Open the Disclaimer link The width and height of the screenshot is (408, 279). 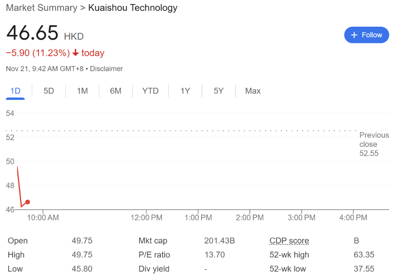tap(106, 69)
